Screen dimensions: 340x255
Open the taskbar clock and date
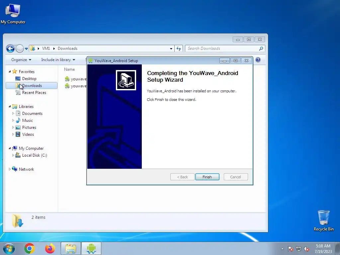(x=323, y=249)
